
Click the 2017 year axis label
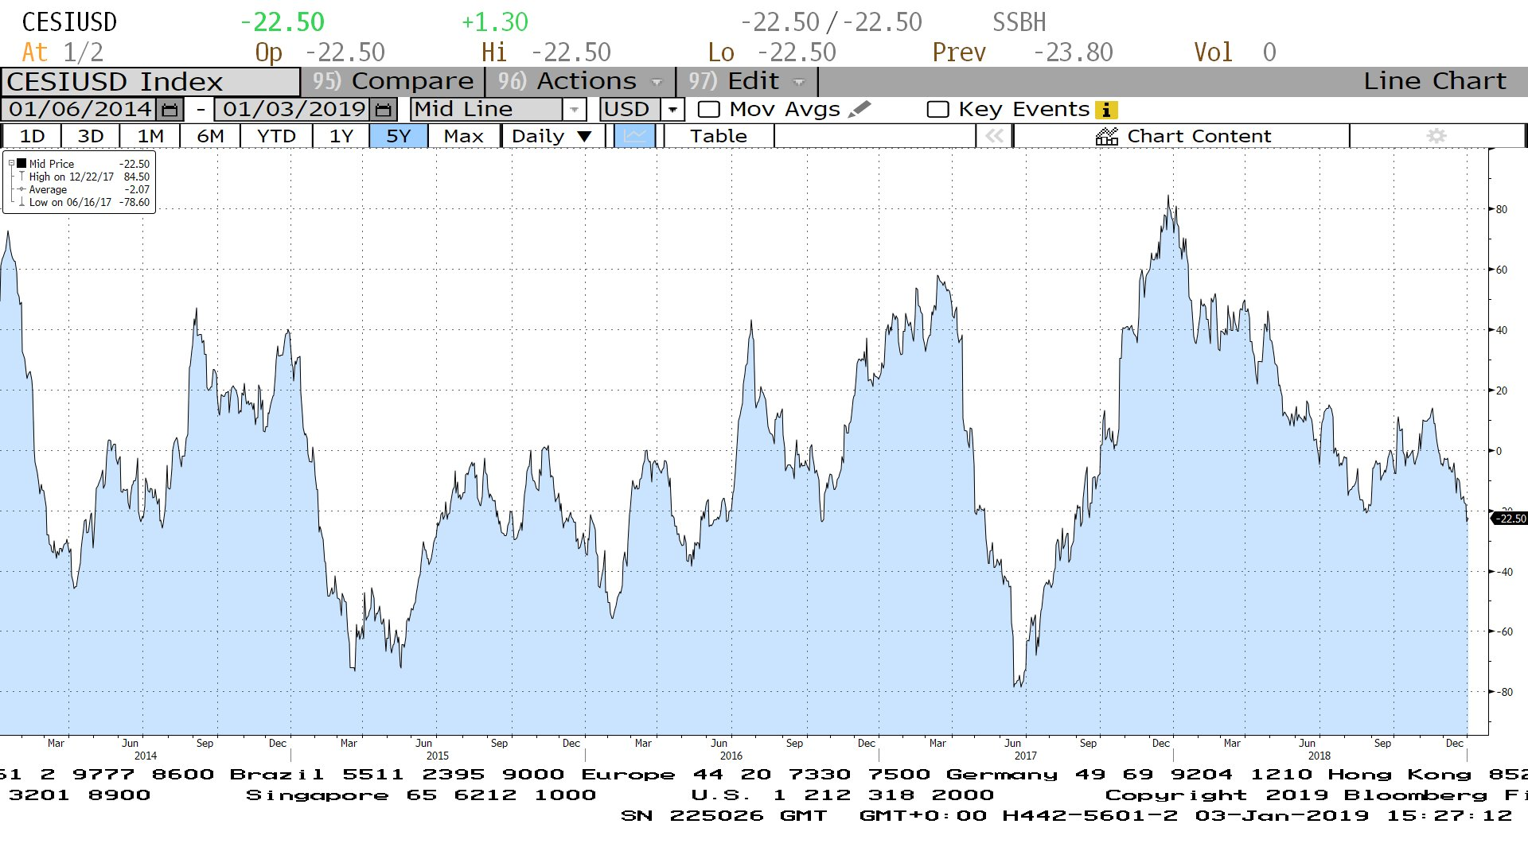pyautogui.click(x=1025, y=756)
